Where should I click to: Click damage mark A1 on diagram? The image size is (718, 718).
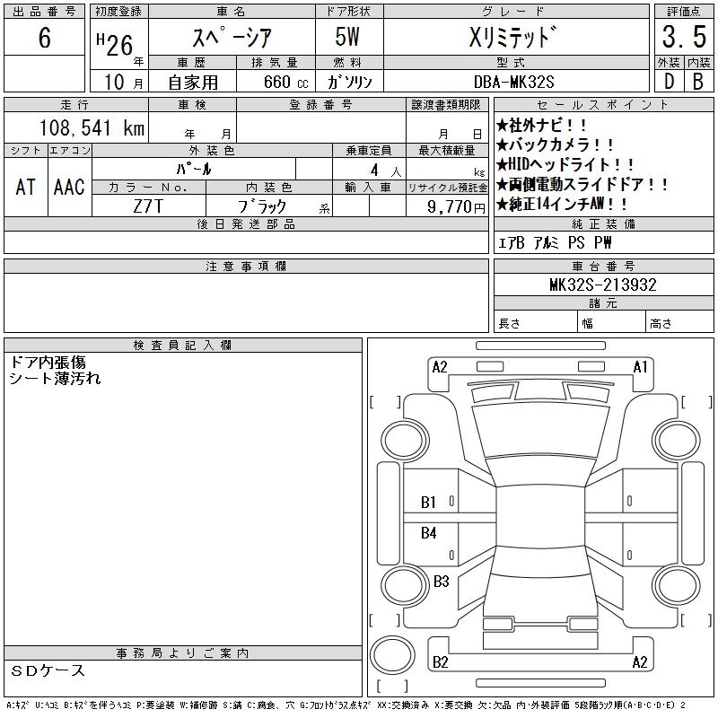(x=640, y=367)
